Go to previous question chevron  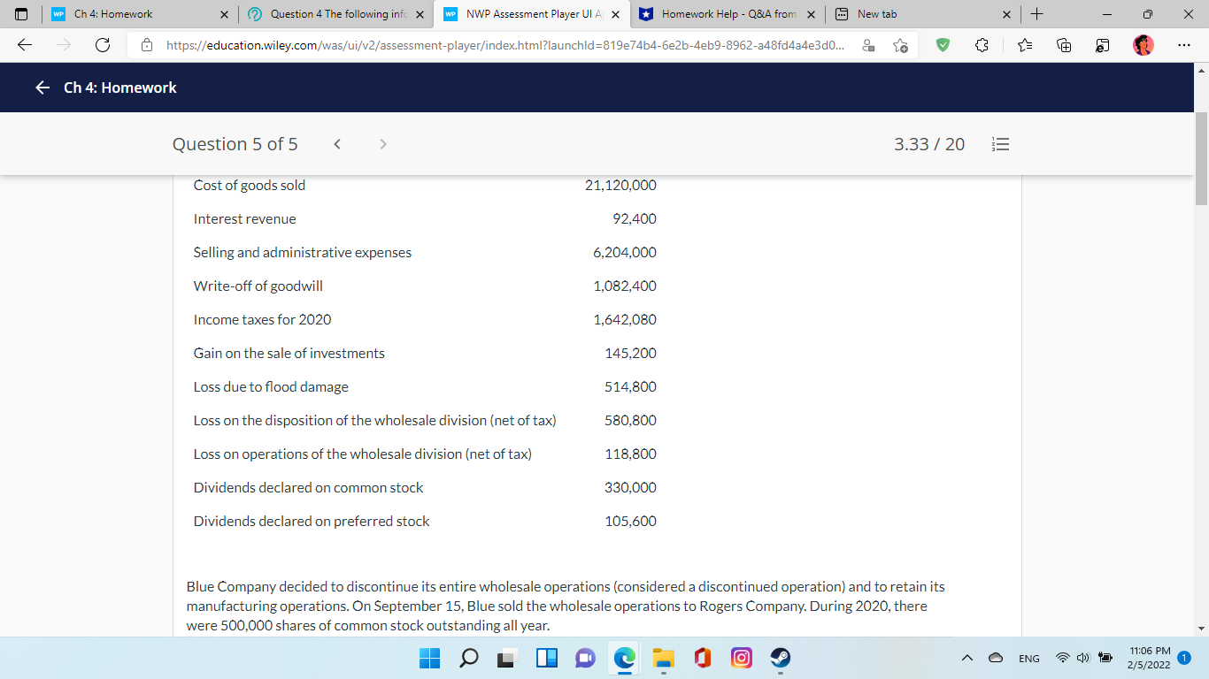[337, 144]
